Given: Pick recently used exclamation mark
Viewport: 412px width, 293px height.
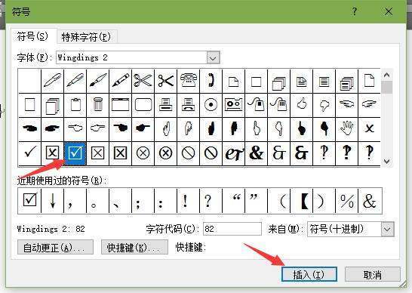Looking at the screenshot, I should 188,200.
